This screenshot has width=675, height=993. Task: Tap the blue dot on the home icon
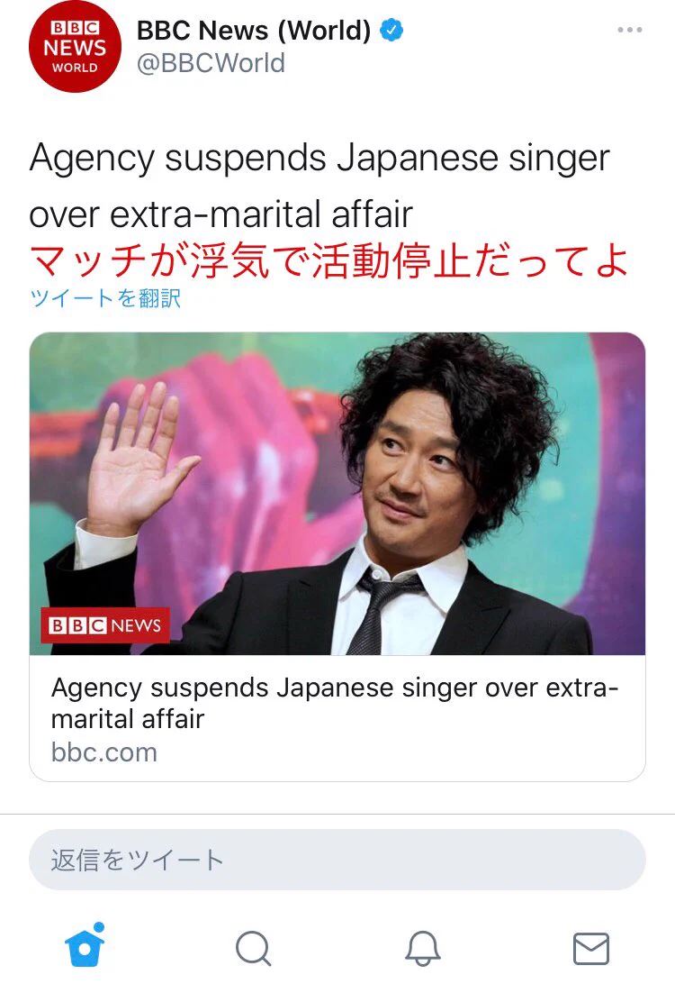click(x=99, y=927)
